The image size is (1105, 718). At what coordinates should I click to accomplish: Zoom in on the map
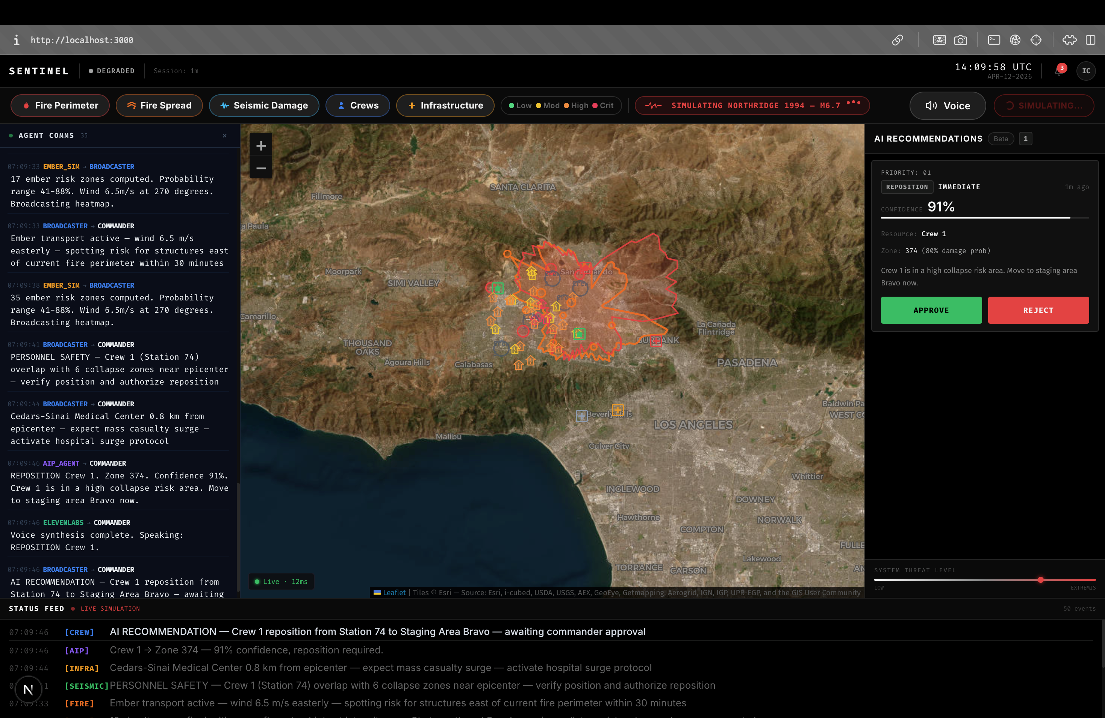pos(261,146)
